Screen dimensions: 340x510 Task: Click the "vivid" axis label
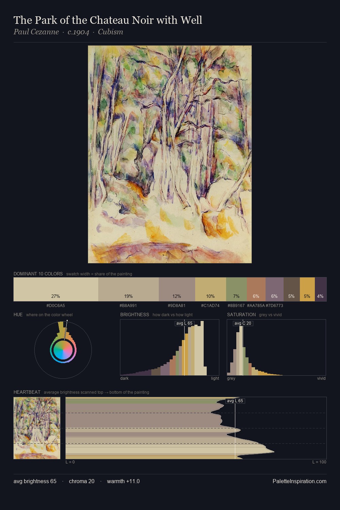(321, 378)
